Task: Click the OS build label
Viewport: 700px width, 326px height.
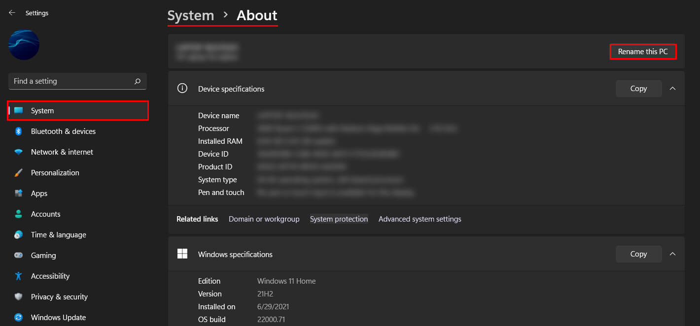Action: (211, 320)
